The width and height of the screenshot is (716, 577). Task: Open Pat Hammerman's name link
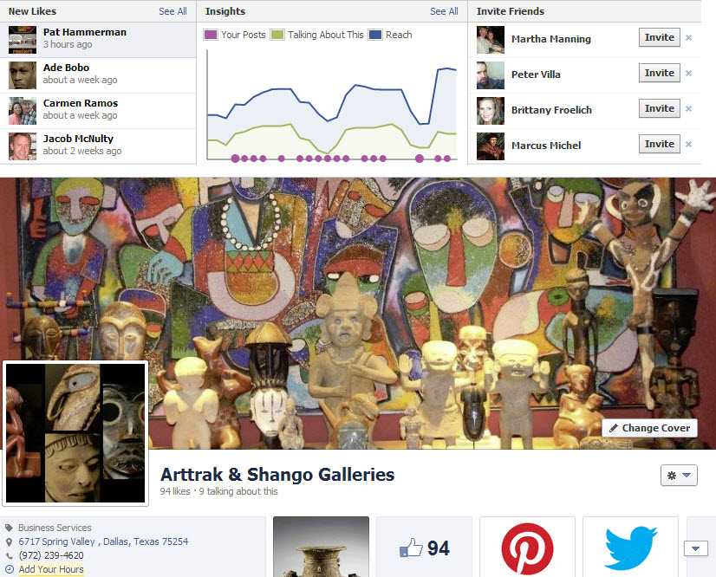point(84,32)
